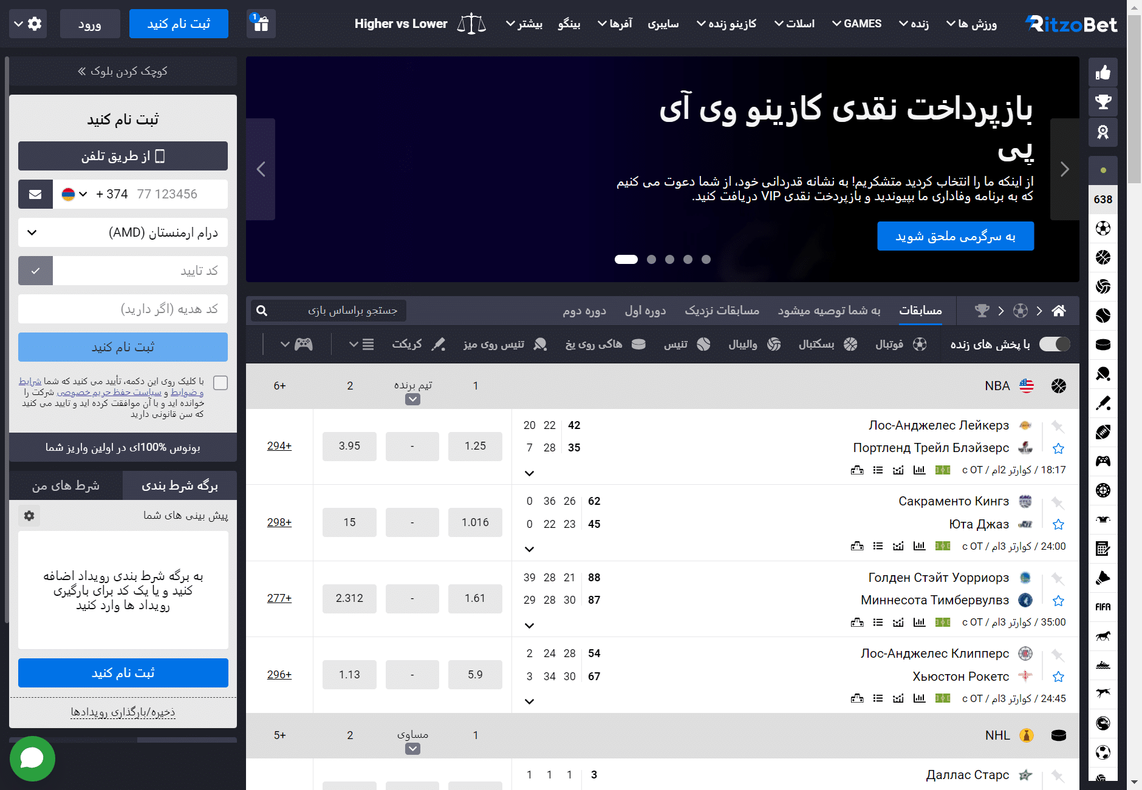The height and width of the screenshot is (790, 1142).
Task: Open the currency dropdown showing AMD
Action: click(x=123, y=232)
